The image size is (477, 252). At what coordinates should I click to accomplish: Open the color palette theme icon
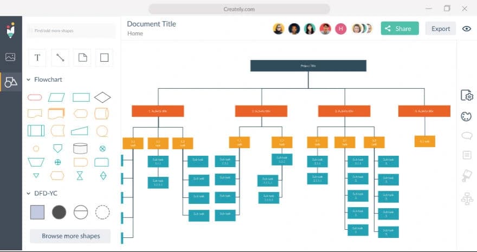[x=466, y=116]
